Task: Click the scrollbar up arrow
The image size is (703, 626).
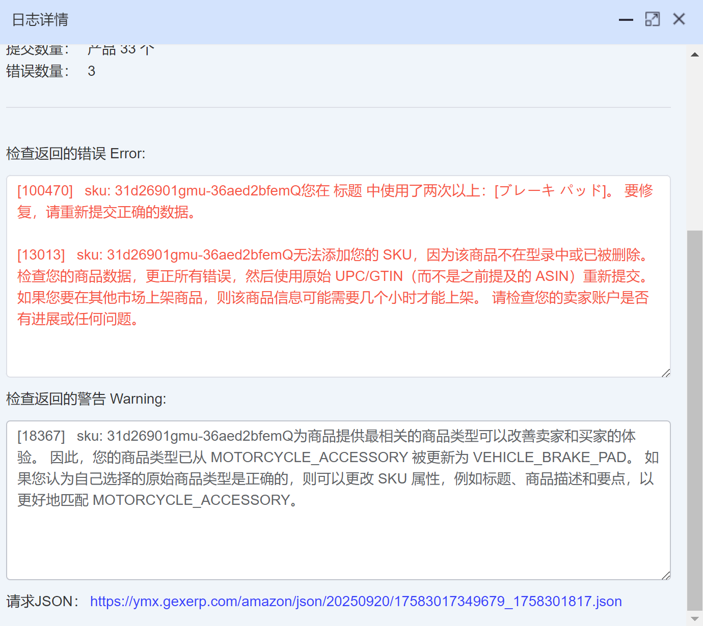Action: 694,54
